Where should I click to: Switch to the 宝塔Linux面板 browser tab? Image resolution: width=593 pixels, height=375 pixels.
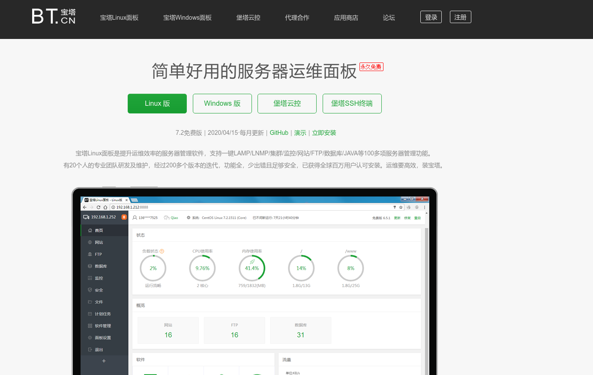tap(106, 199)
